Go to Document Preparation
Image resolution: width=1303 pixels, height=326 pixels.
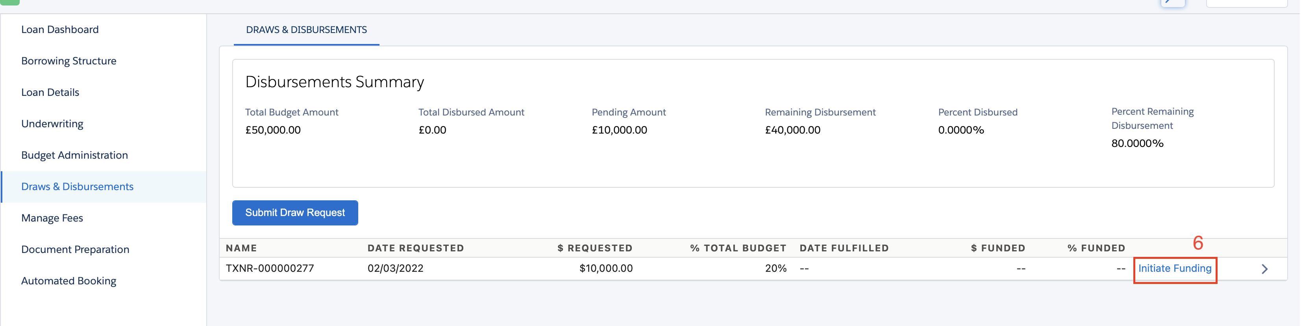click(x=75, y=249)
